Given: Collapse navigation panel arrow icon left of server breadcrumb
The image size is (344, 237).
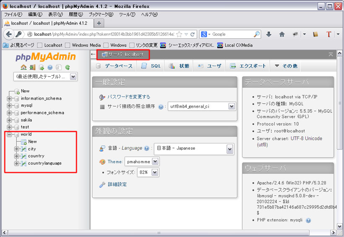Looking at the screenshot, I should click(93, 54).
